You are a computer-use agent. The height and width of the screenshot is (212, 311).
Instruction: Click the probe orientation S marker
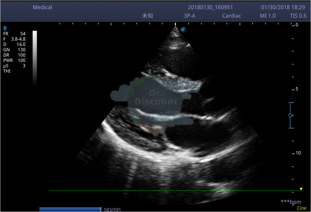pos(183,30)
